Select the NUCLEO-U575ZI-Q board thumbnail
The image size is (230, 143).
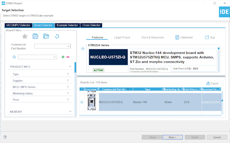point(92,102)
